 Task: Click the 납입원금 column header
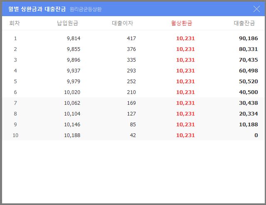click(67, 23)
